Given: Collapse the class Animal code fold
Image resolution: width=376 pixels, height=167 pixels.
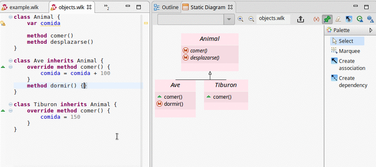Looking at the screenshot, I should [10, 17].
